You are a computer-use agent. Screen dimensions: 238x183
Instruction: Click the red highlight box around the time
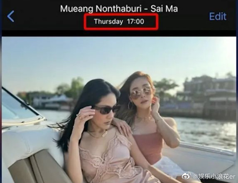tap(121, 22)
